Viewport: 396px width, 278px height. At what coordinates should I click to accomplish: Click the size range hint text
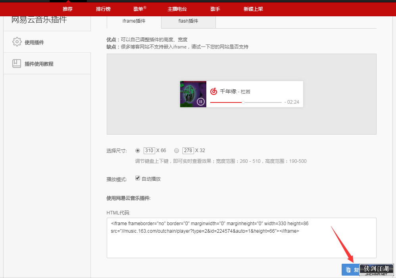click(221, 161)
